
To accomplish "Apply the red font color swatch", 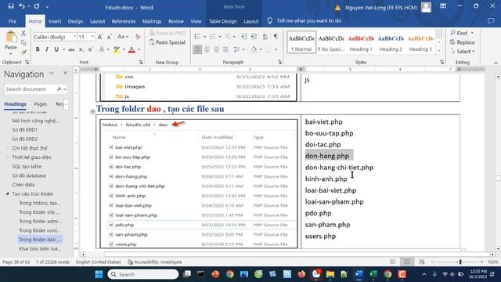I will [132, 49].
